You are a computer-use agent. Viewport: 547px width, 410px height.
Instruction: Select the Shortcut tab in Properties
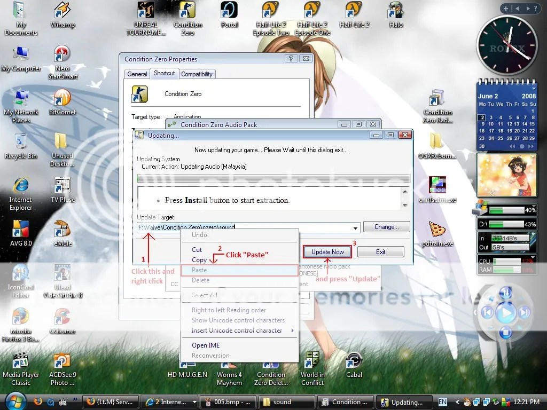pyautogui.click(x=165, y=73)
